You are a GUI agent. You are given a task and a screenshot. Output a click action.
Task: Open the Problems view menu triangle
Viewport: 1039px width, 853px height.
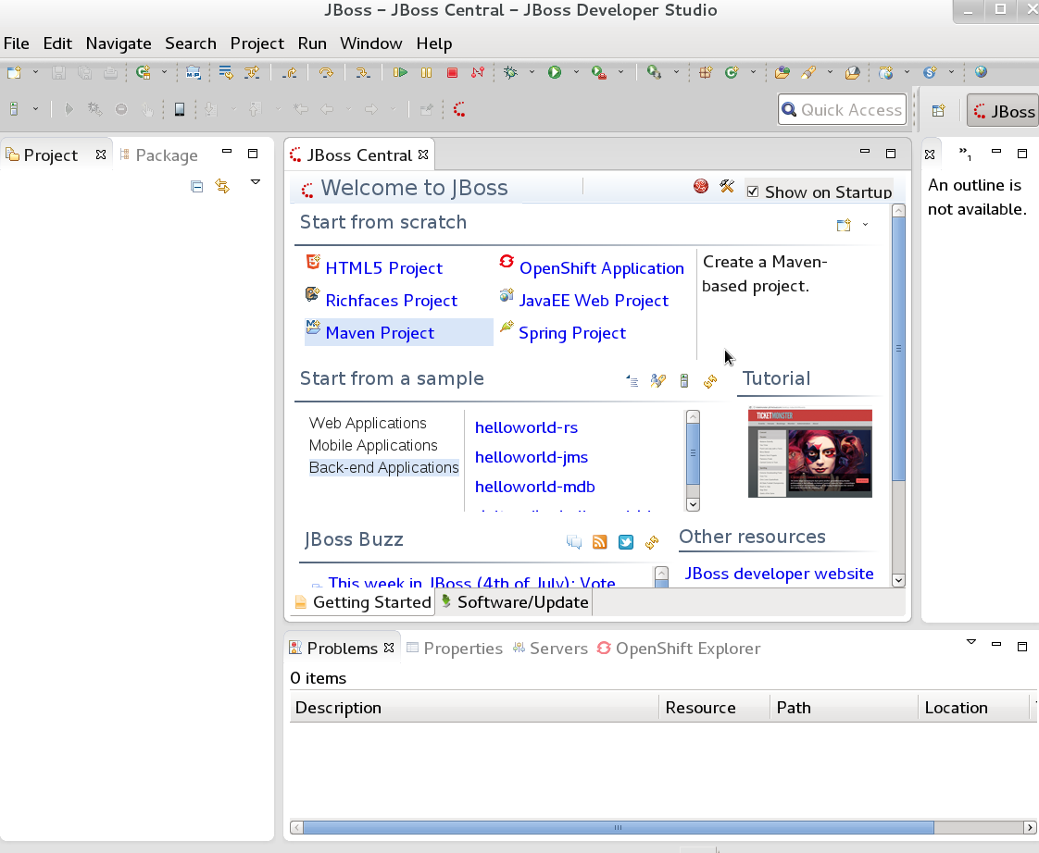point(970,642)
